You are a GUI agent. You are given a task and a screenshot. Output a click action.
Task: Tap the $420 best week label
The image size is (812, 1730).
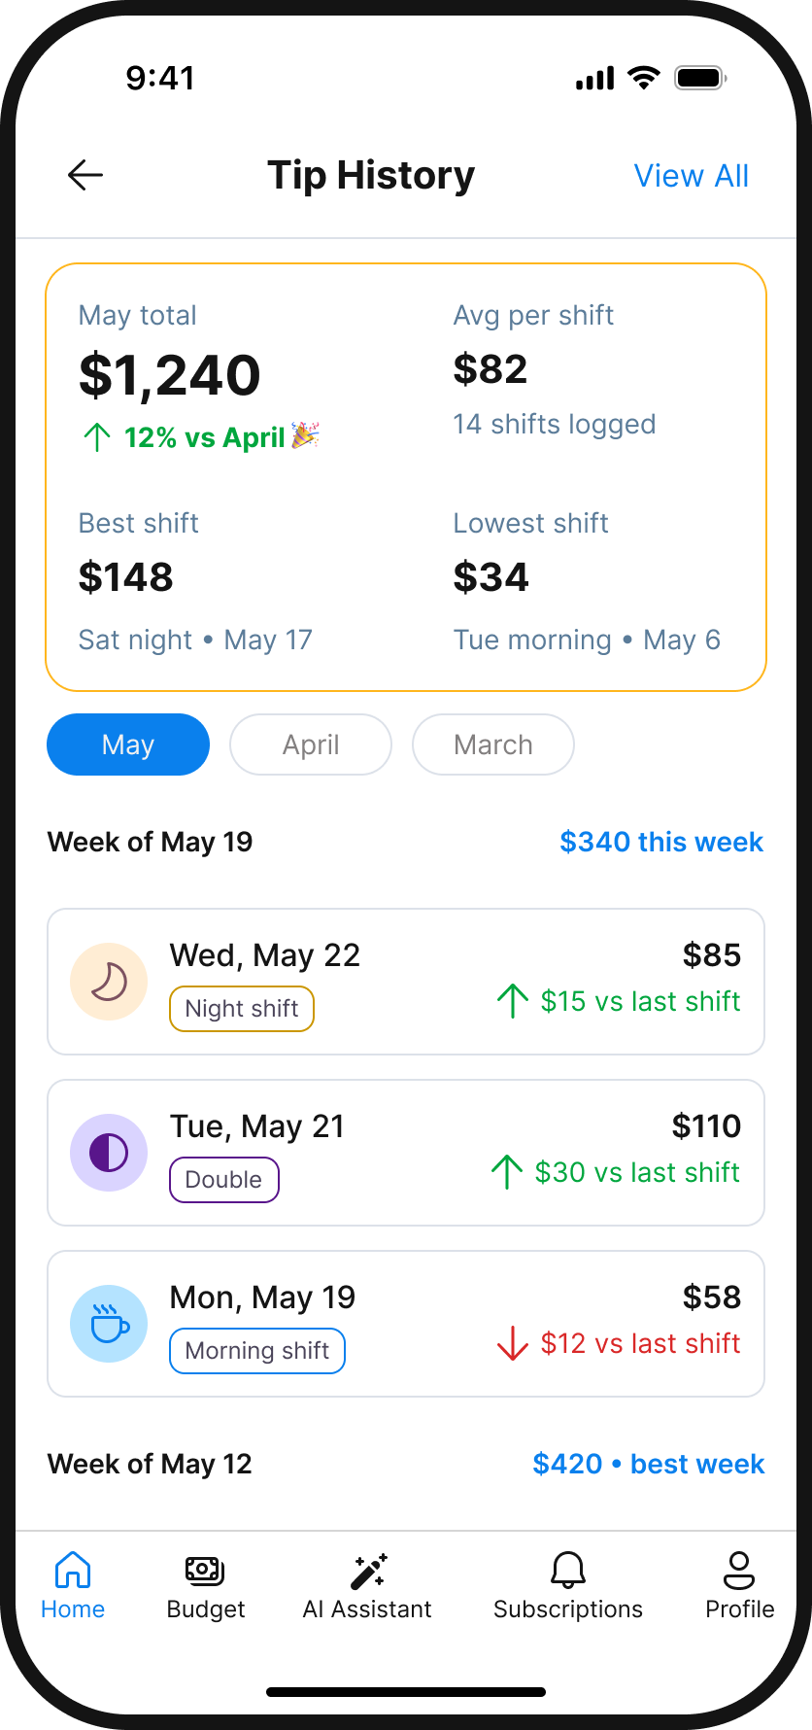click(x=649, y=1464)
